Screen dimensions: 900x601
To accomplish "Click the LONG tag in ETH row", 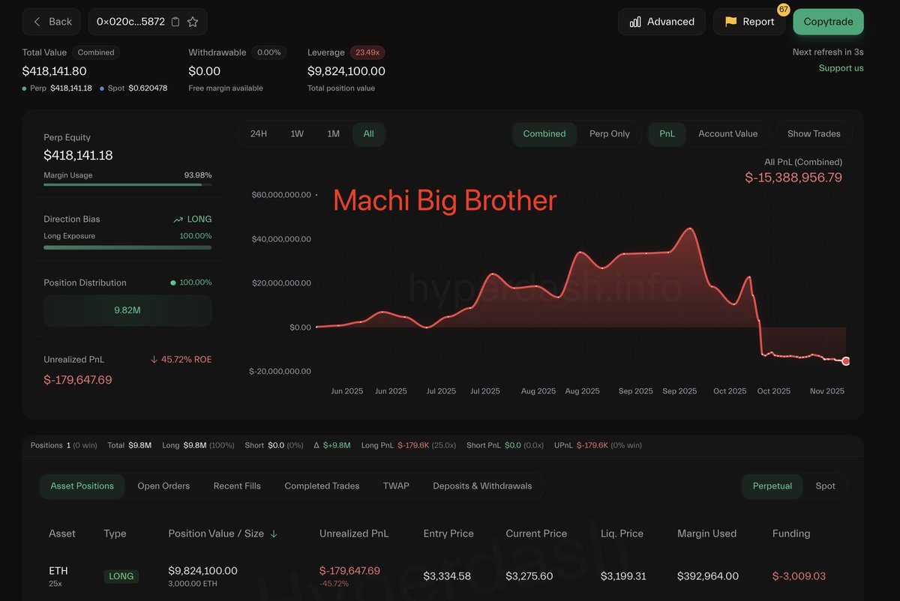I will pyautogui.click(x=121, y=576).
